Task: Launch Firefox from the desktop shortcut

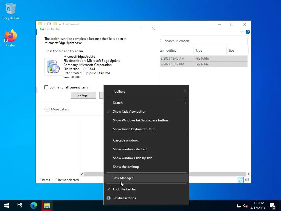Action: coord(11,38)
